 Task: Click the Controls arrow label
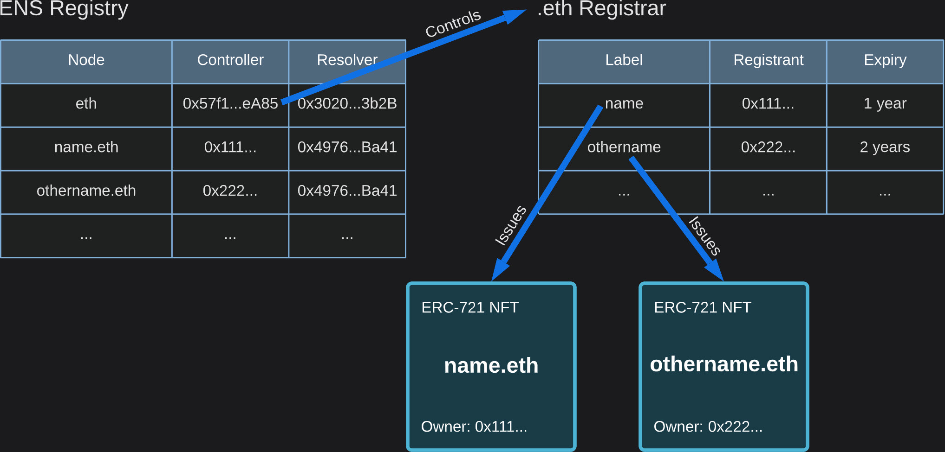pos(453,24)
